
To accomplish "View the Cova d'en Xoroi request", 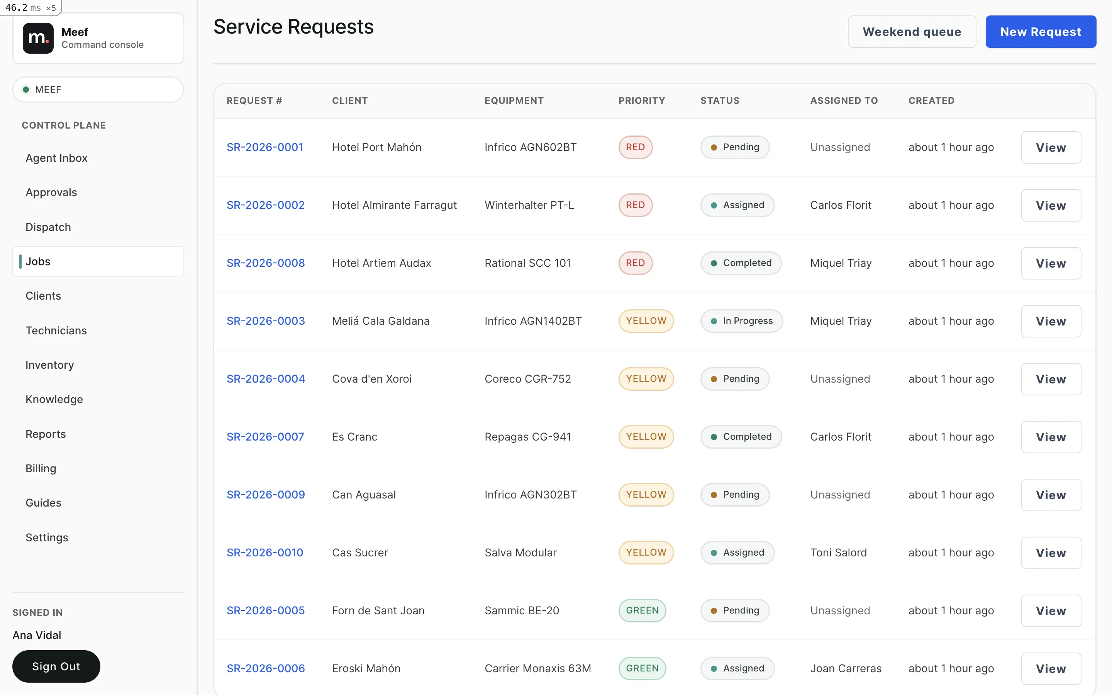I will pos(1051,379).
